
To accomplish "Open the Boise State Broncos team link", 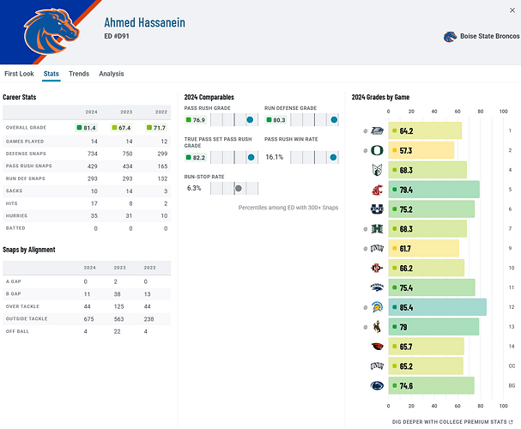I will (481, 37).
